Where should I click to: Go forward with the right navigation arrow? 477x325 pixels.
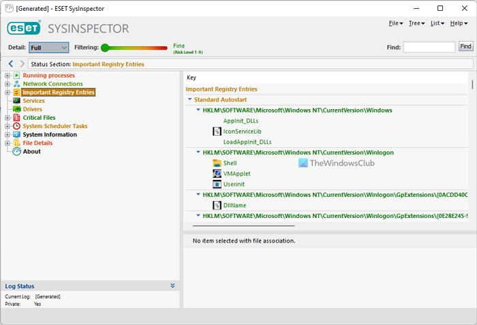(22, 63)
